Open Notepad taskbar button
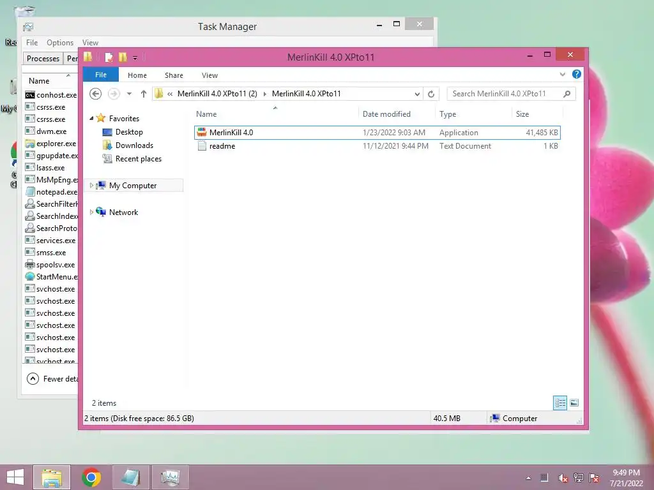The image size is (654, 490). click(x=131, y=477)
